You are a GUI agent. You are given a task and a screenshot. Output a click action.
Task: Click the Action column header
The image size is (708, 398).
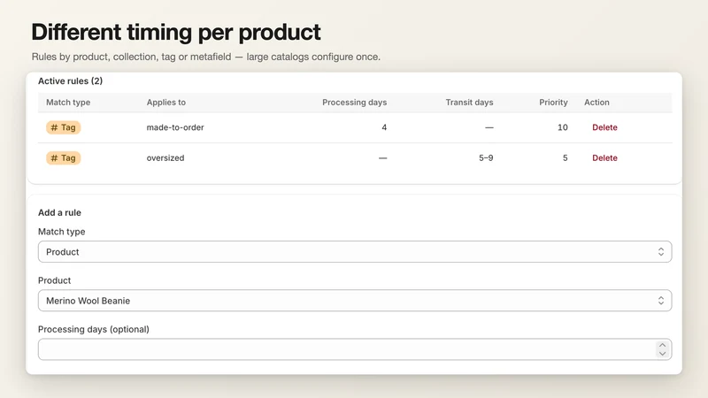(x=596, y=103)
